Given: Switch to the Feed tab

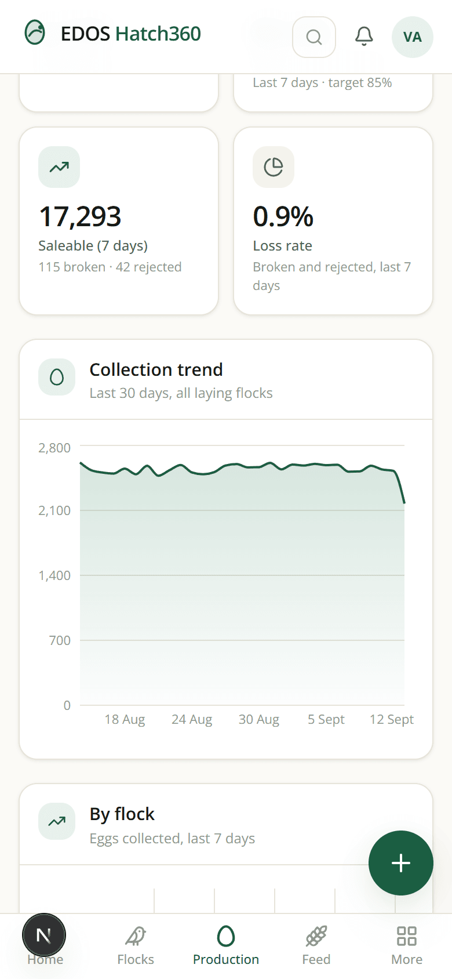Looking at the screenshot, I should click(316, 947).
